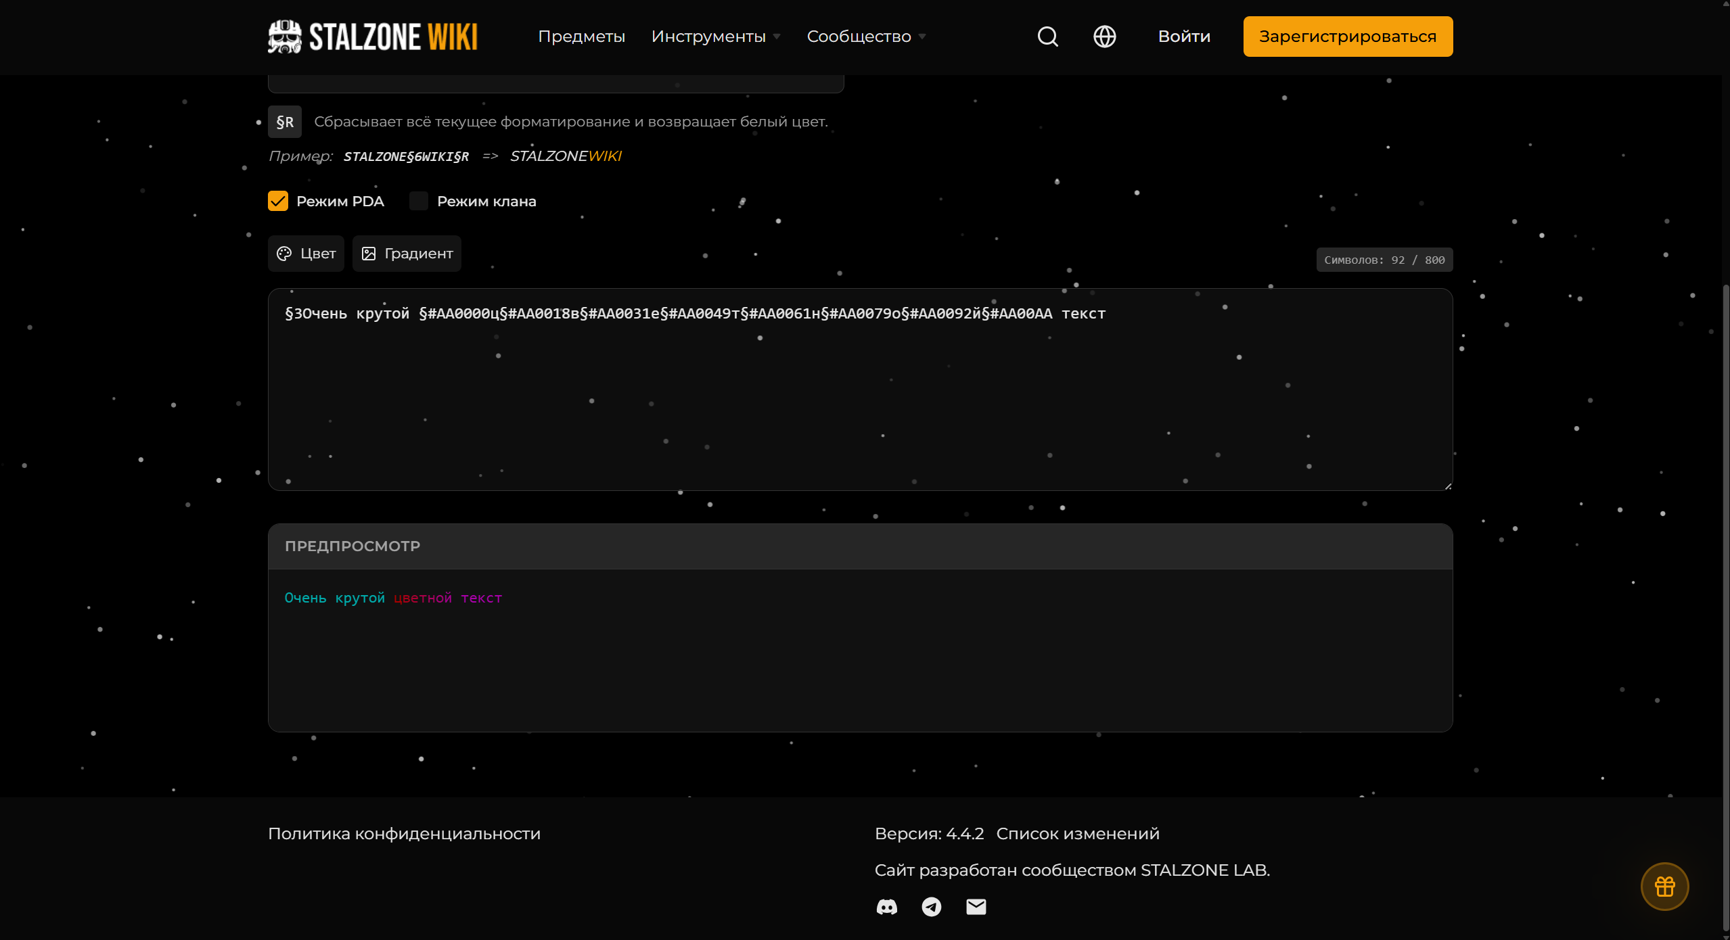
Task: Open the site search icon
Action: point(1047,37)
